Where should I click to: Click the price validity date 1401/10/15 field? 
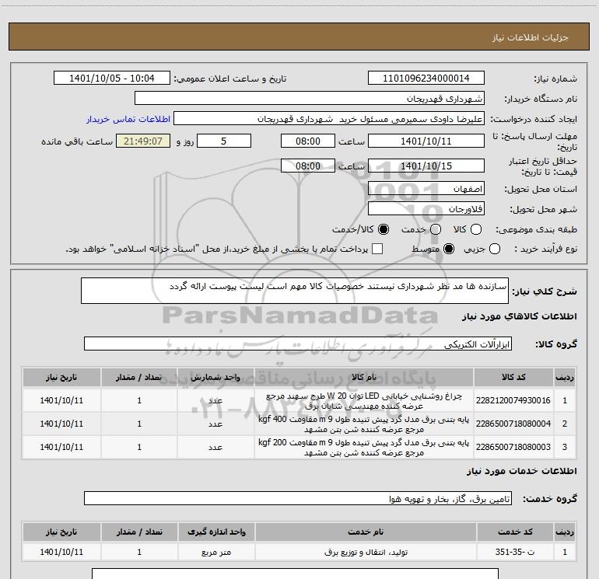[426, 166]
